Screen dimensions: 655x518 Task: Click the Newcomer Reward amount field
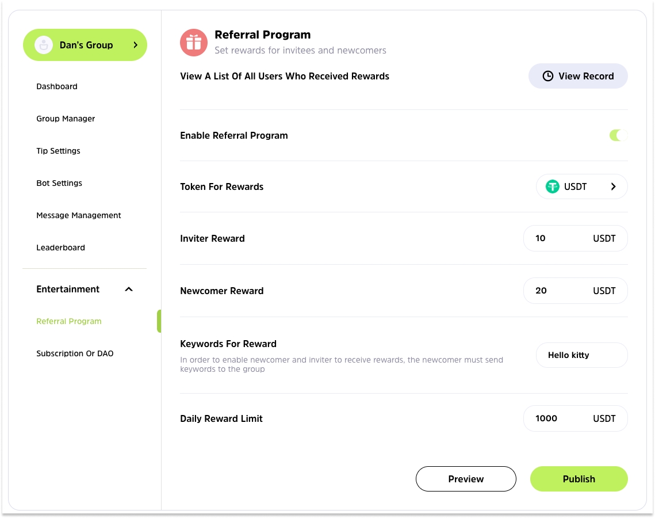click(x=575, y=291)
